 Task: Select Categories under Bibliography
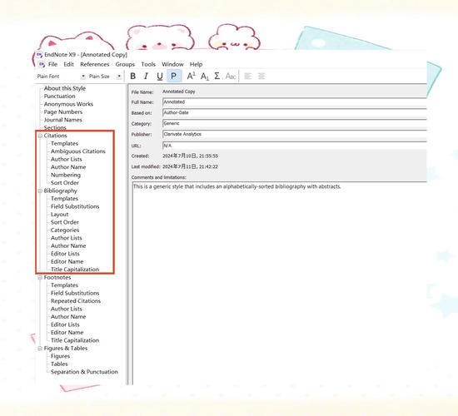(65, 230)
